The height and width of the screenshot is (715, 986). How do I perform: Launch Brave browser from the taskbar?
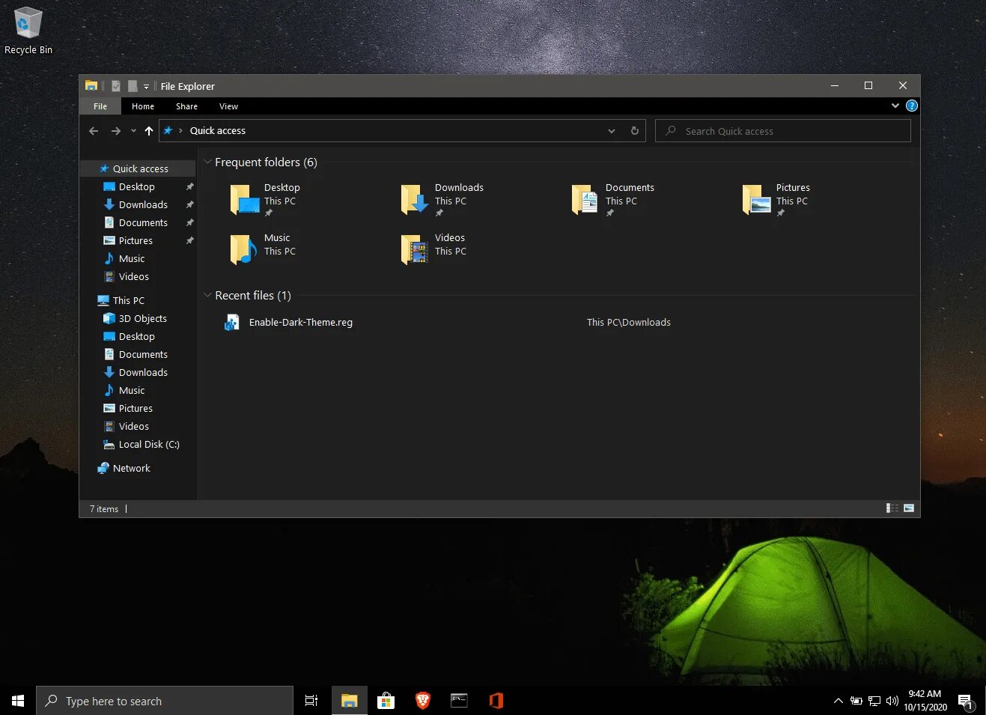[x=422, y=701]
